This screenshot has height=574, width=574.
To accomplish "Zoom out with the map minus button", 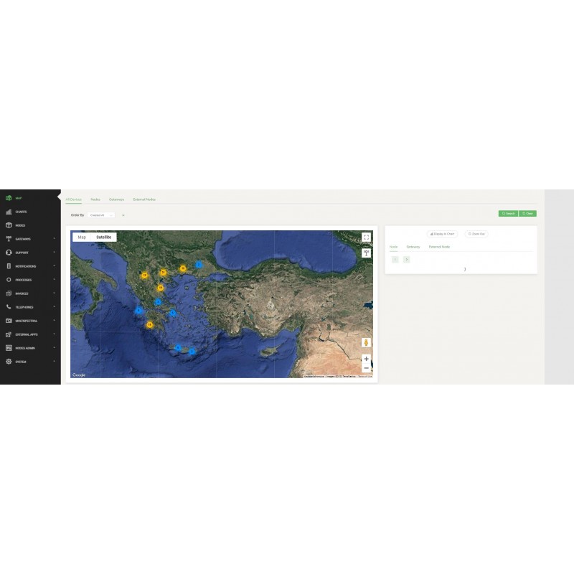I will point(366,368).
